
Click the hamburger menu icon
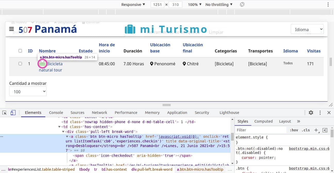[x=11, y=29]
